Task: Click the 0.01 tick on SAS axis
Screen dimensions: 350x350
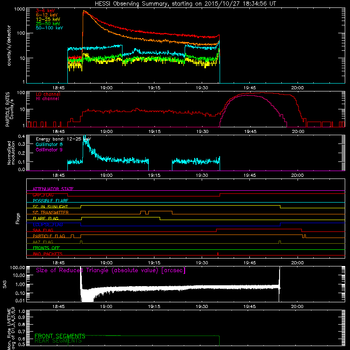Action: 20,301
